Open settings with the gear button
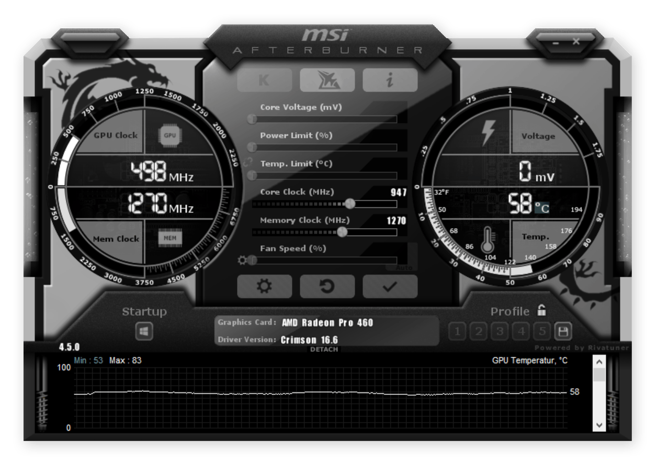 [264, 286]
